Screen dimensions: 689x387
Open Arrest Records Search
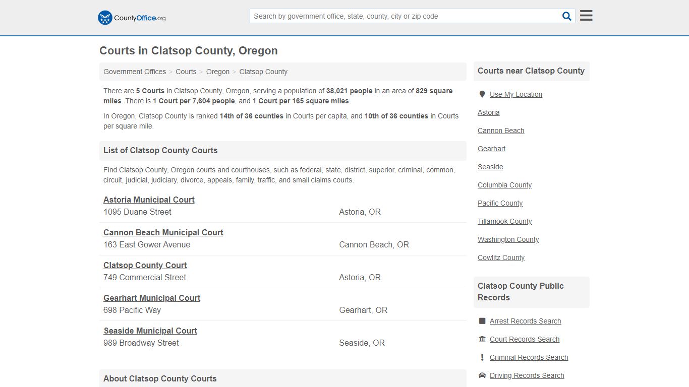[526, 321]
